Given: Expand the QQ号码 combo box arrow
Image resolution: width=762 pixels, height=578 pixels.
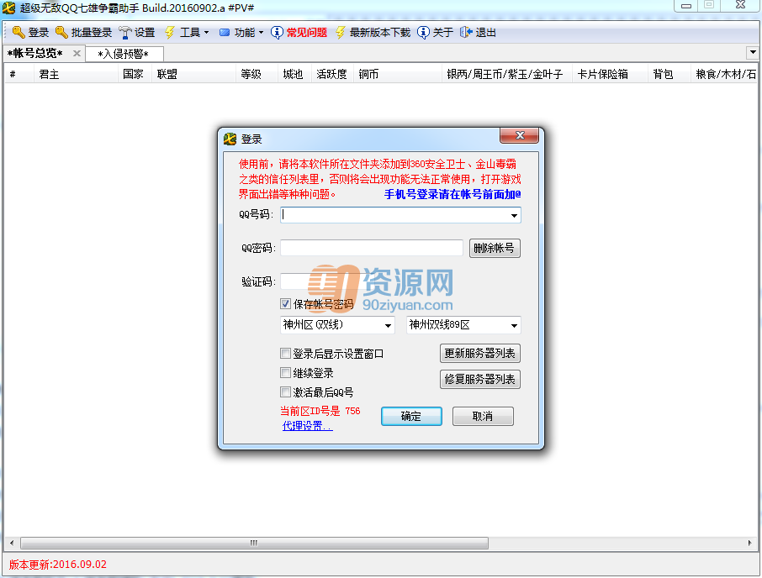Looking at the screenshot, I should pyautogui.click(x=514, y=215).
